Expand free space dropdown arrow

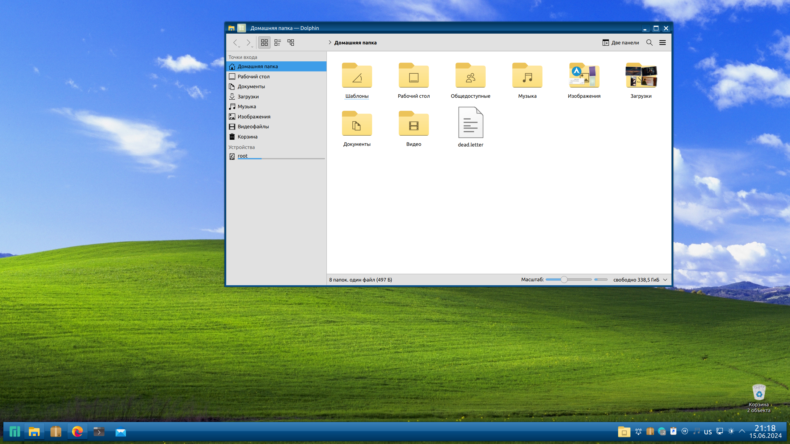[665, 280]
